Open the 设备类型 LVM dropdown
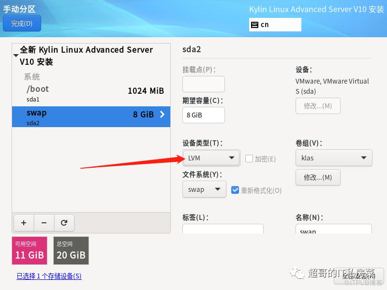Screen dimensions: 387x290 point(211,158)
